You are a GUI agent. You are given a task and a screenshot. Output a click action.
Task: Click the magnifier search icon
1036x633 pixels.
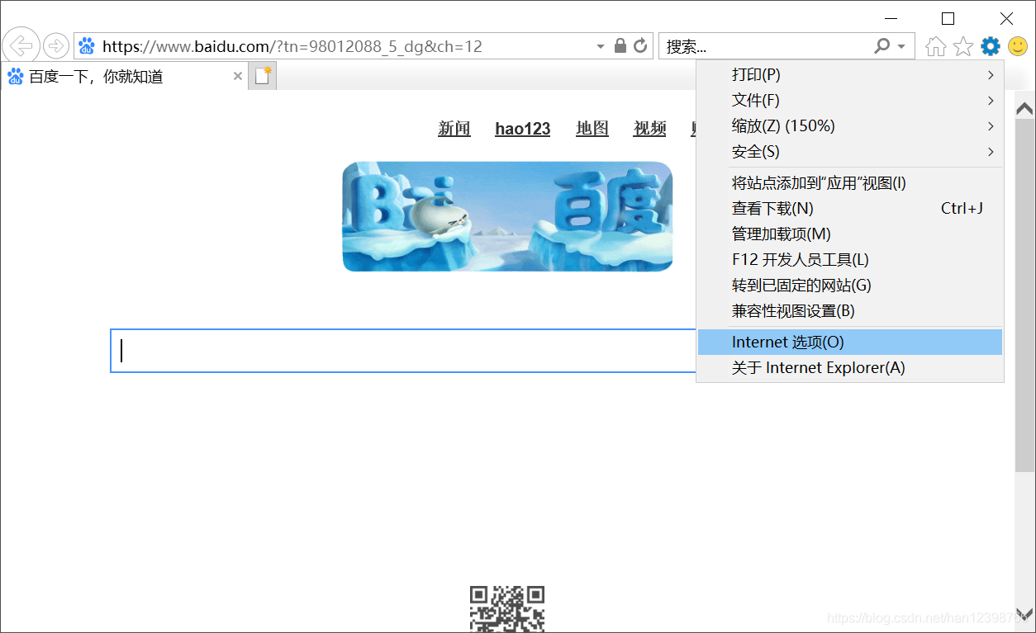(882, 46)
